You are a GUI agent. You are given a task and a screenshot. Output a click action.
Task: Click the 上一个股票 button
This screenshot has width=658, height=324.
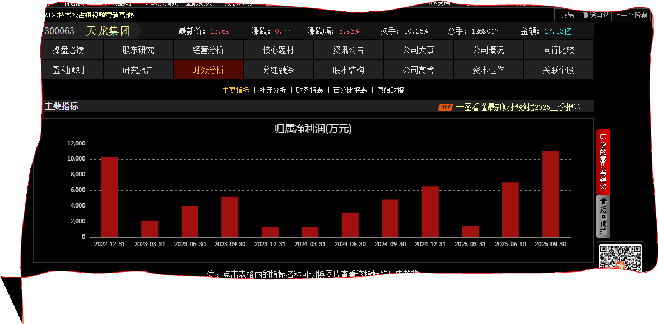631,16
